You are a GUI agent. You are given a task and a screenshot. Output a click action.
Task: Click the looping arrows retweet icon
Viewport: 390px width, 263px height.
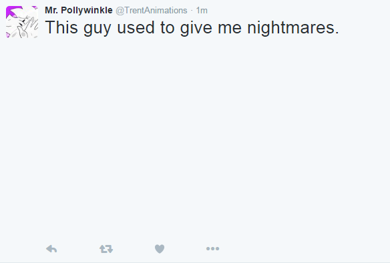coord(106,248)
